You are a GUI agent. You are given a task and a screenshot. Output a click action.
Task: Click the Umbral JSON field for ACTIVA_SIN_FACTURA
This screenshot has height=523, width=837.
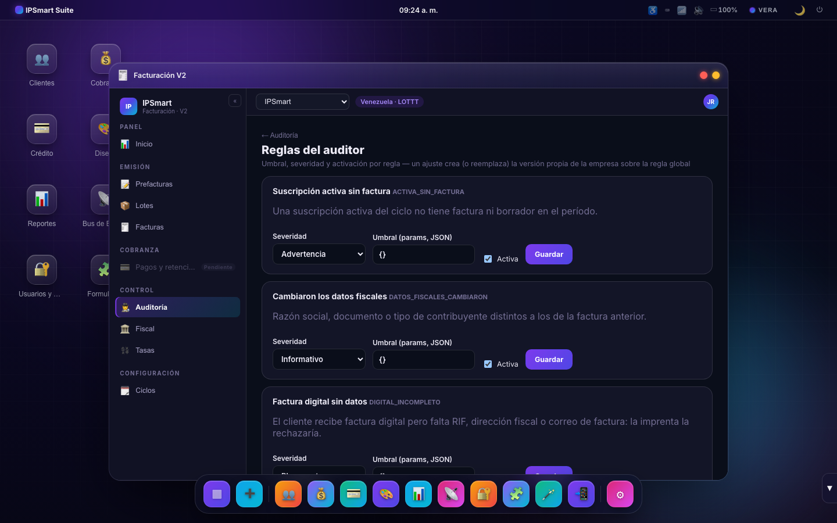pos(424,255)
